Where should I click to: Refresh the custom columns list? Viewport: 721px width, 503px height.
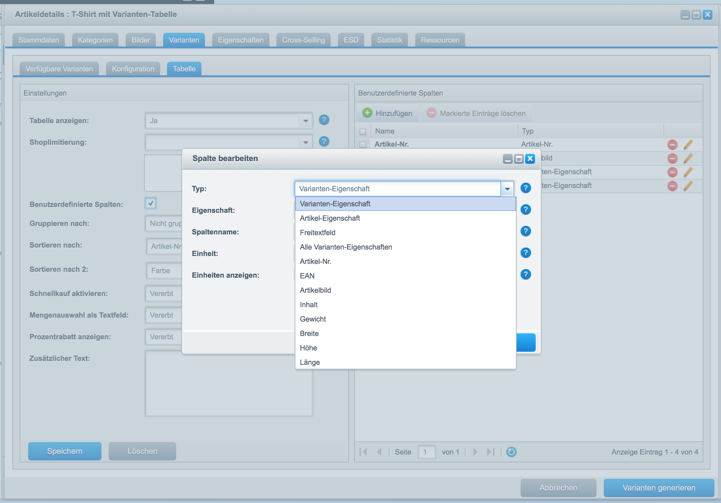coord(511,452)
